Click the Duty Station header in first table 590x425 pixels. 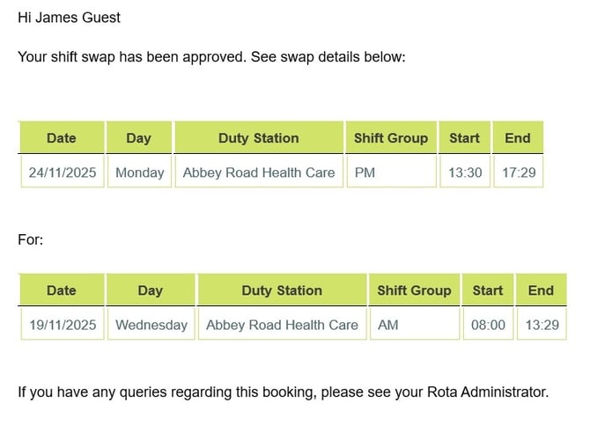click(x=259, y=138)
